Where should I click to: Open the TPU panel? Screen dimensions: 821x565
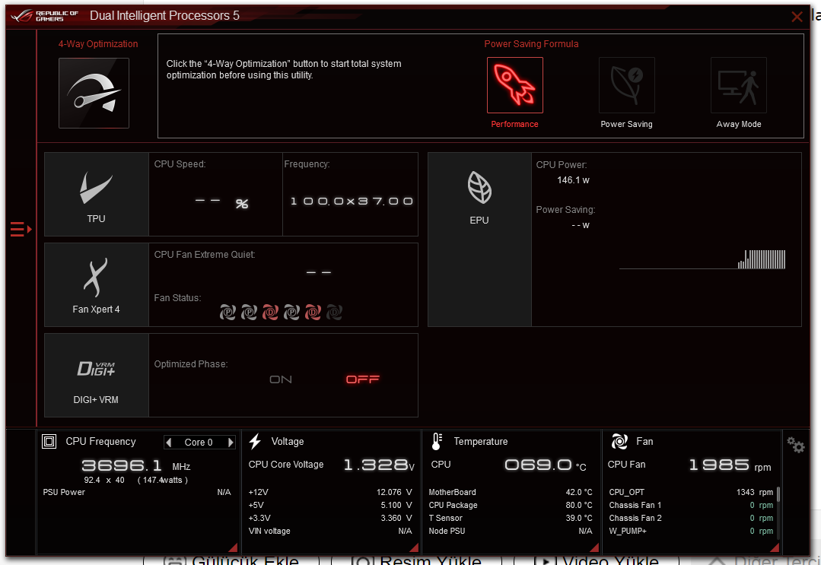coord(97,195)
